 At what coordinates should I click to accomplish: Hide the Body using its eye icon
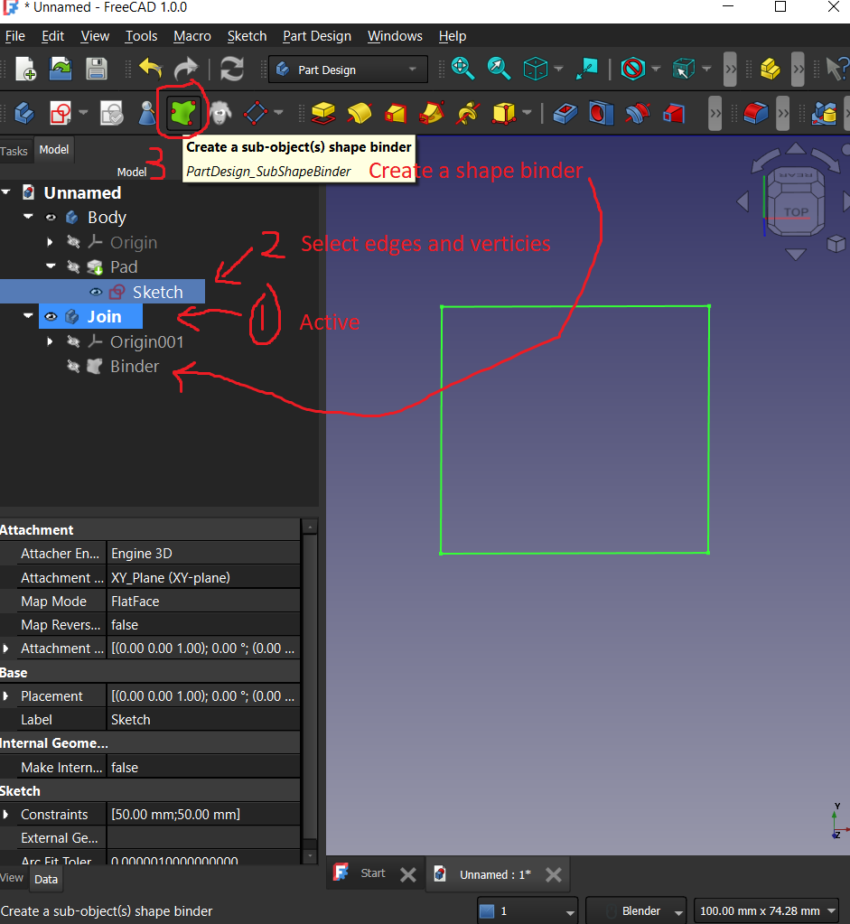[51, 218]
